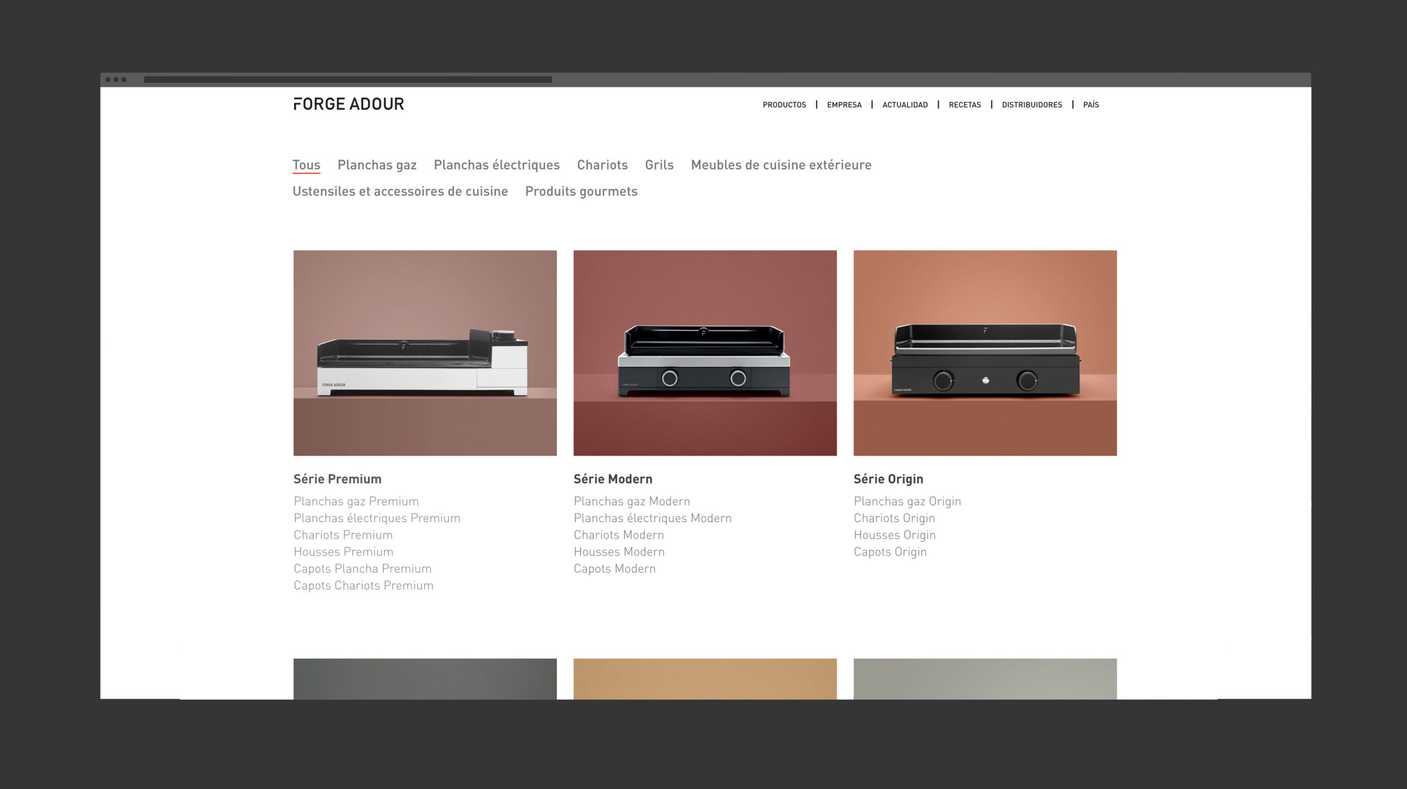The height and width of the screenshot is (789, 1407).
Task: Open the Série Premium product image
Action: tap(425, 353)
